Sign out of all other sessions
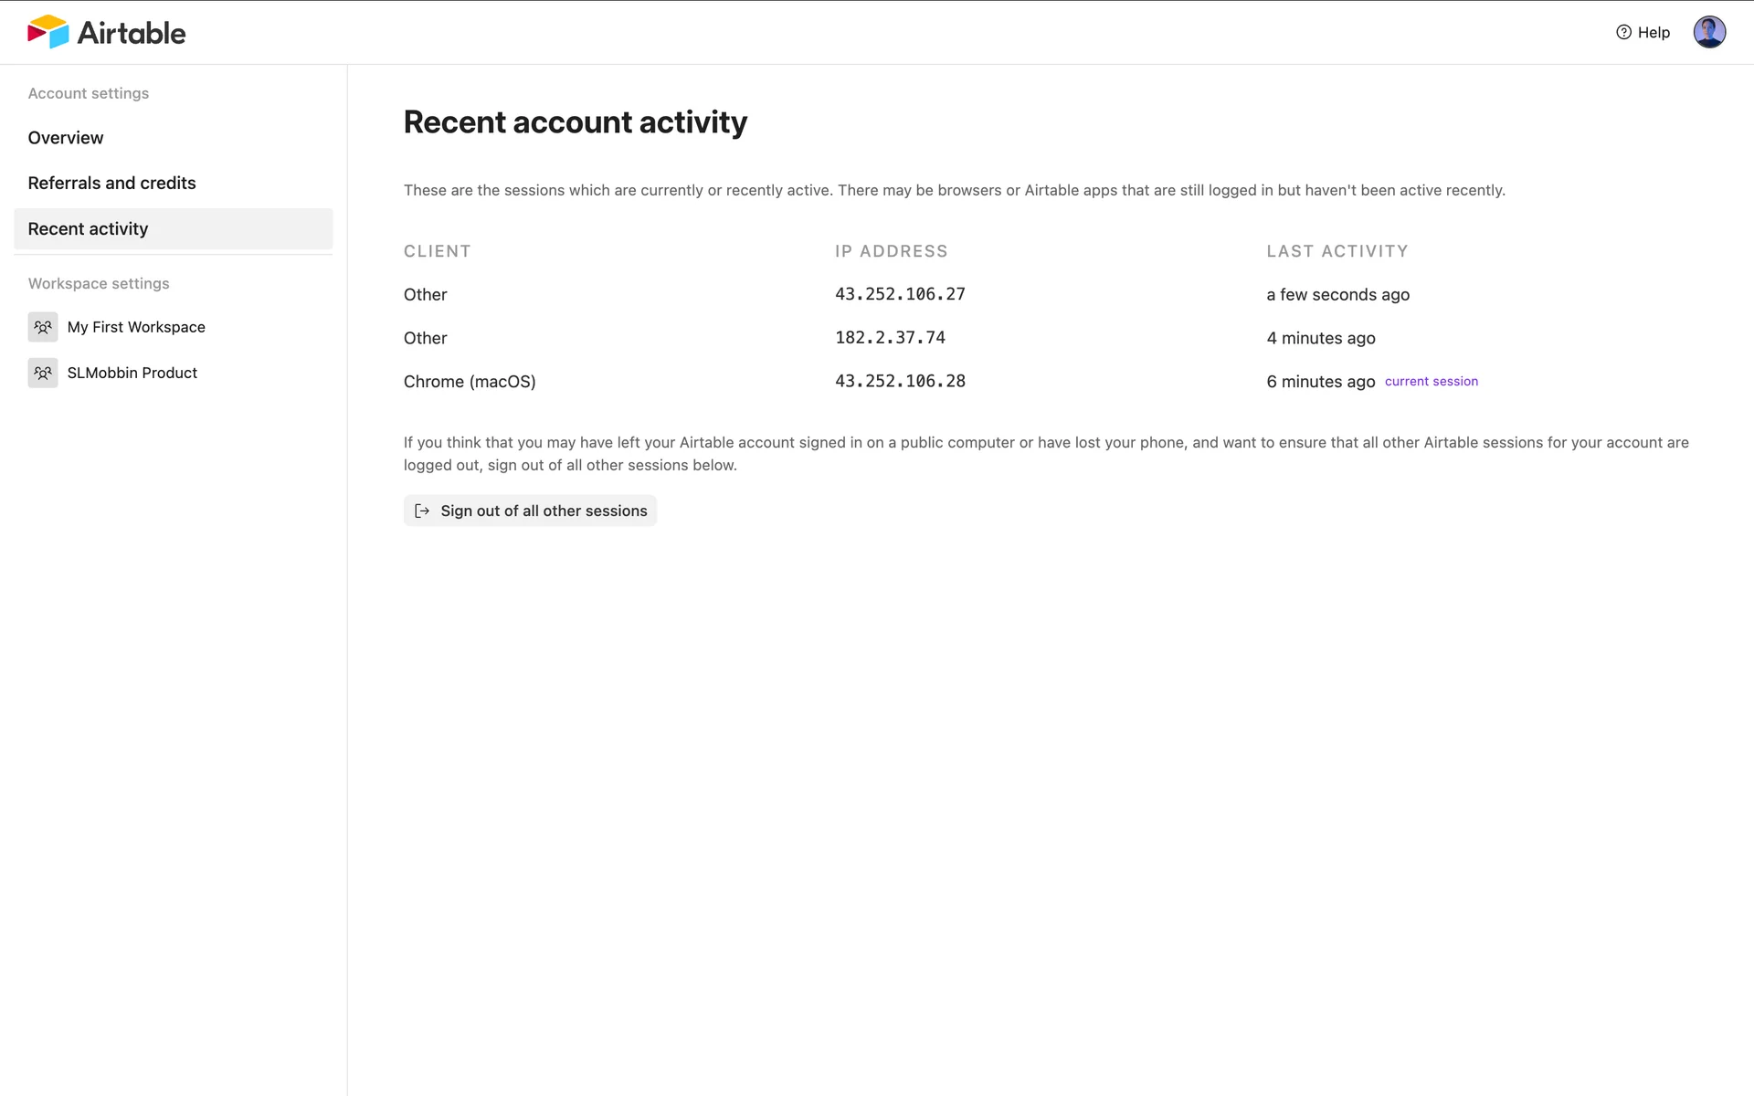Viewport: 1754px width, 1096px height. (x=544, y=511)
